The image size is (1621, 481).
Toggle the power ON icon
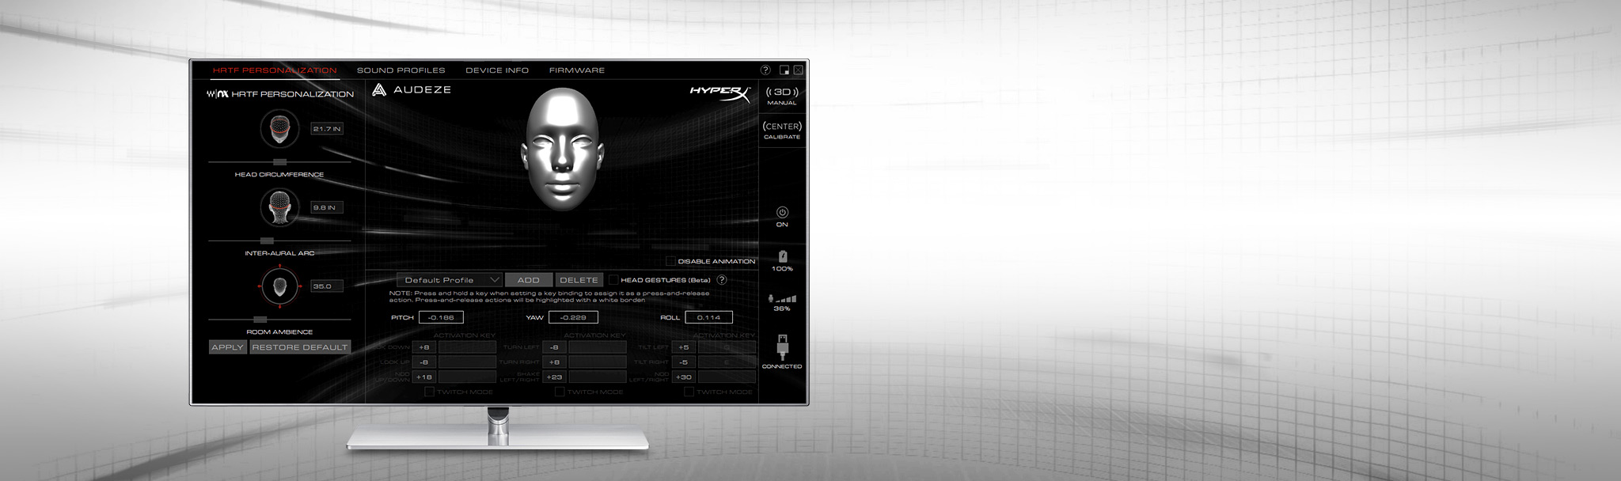pyautogui.click(x=782, y=212)
